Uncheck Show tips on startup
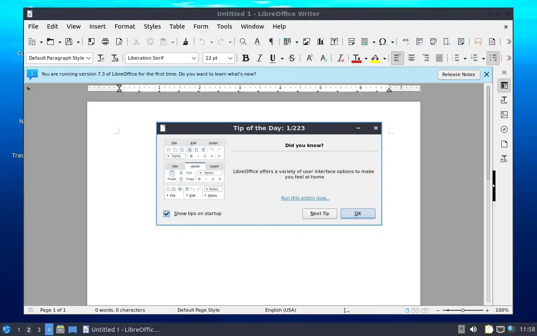Viewport: 537px width, 336px height. tap(167, 214)
